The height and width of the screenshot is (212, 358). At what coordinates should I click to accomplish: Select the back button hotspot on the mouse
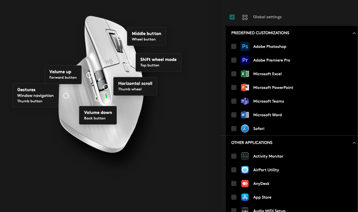[98, 99]
